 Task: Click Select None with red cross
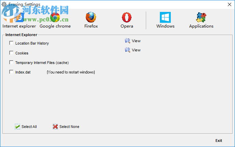[x=66, y=127]
